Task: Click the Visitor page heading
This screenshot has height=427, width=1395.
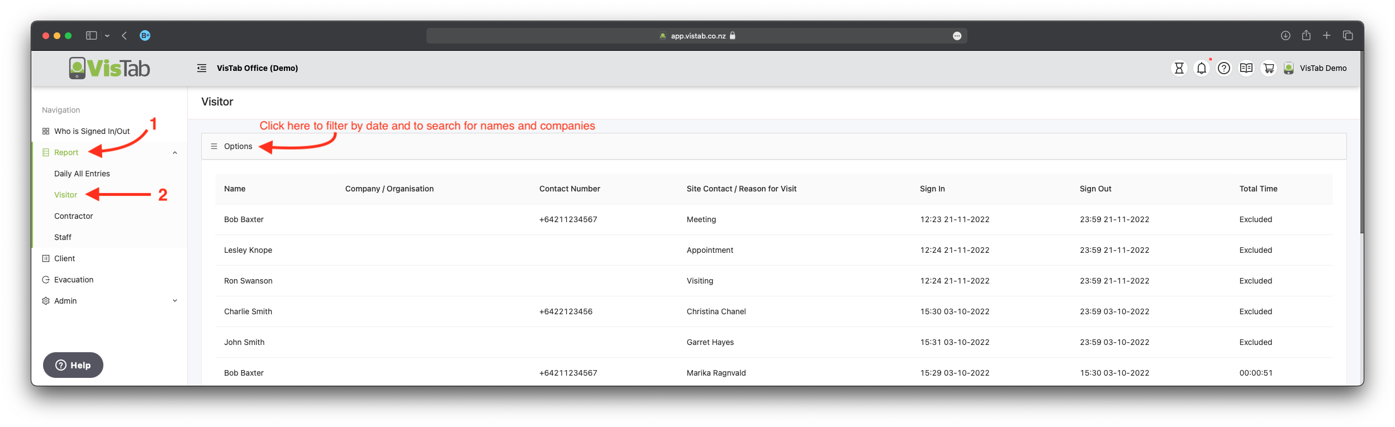Action: [x=217, y=102]
